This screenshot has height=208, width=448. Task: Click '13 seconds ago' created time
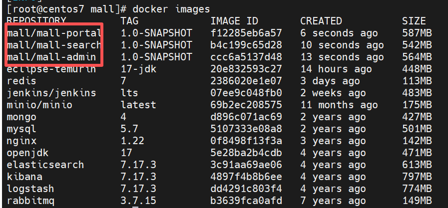[x=342, y=57]
